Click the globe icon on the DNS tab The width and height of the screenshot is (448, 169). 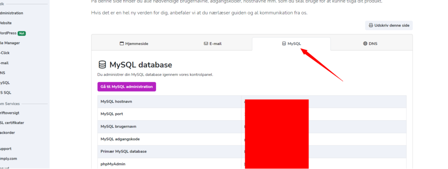point(365,44)
